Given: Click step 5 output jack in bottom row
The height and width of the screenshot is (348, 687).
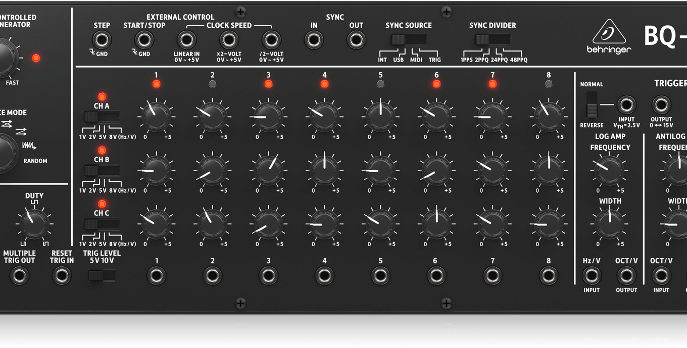Looking at the screenshot, I should 380,275.
